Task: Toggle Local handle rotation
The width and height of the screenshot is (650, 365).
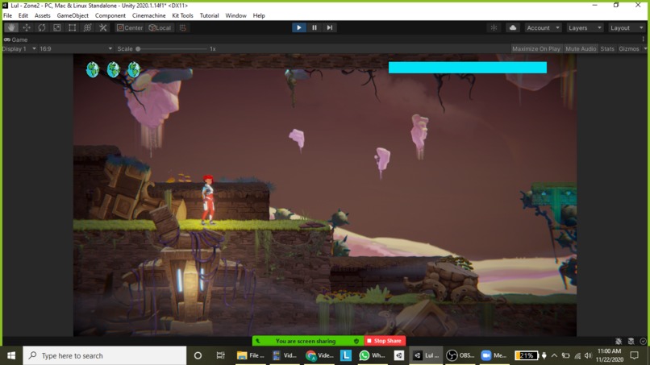Action: click(160, 27)
